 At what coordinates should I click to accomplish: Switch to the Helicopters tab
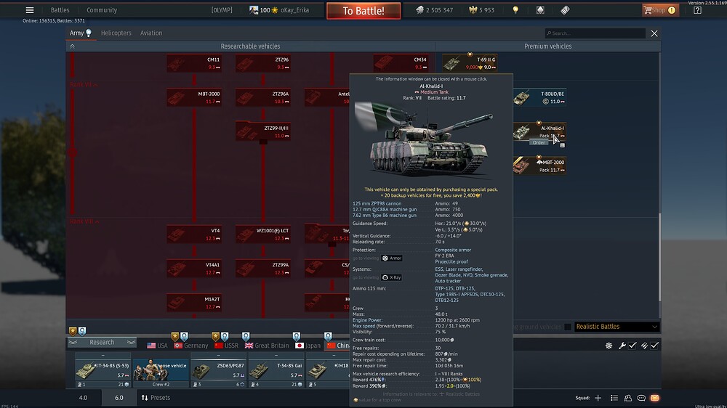click(116, 33)
